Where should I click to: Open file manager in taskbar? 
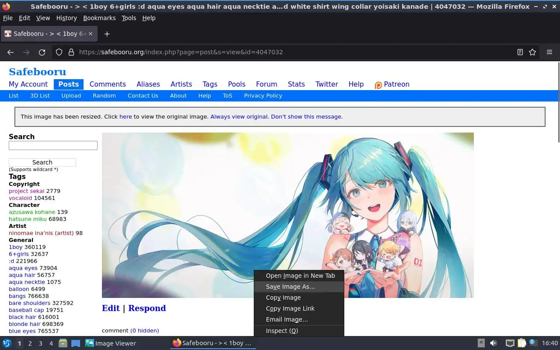pos(63,343)
